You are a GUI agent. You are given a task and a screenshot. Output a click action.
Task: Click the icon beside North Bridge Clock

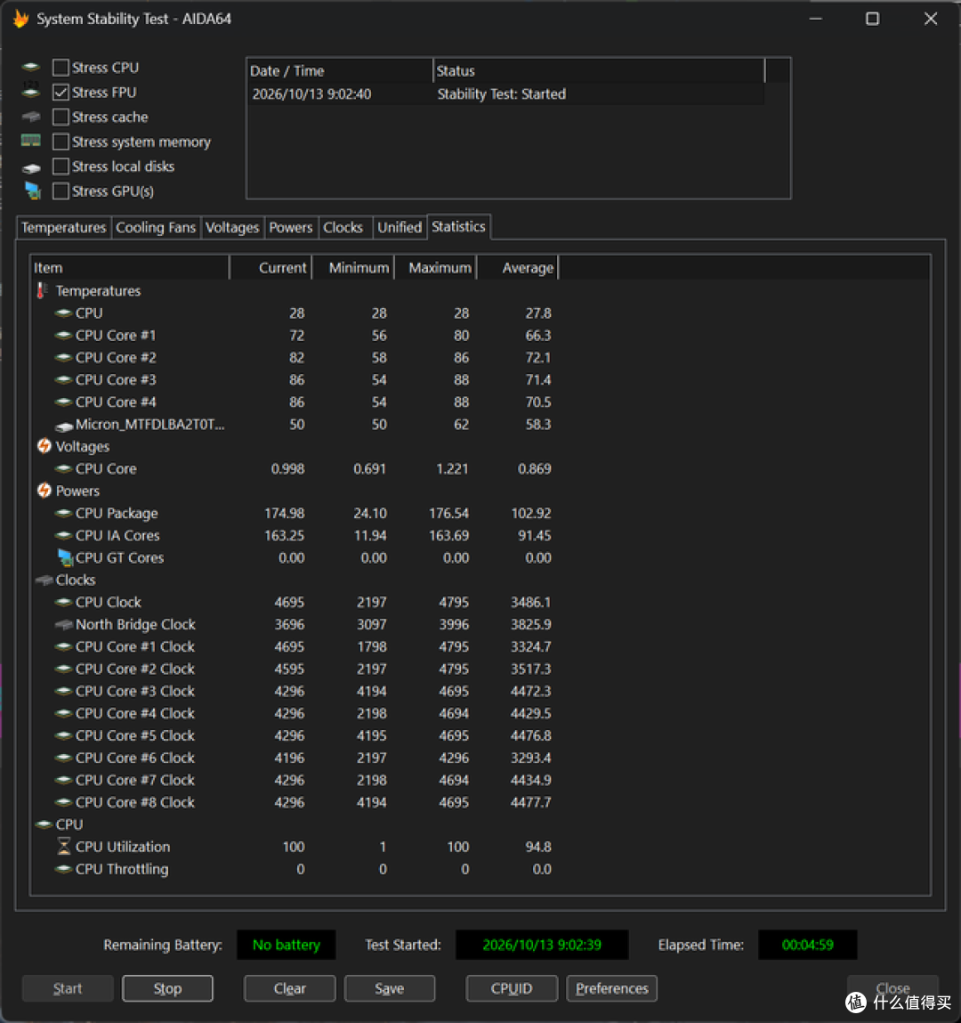[64, 624]
